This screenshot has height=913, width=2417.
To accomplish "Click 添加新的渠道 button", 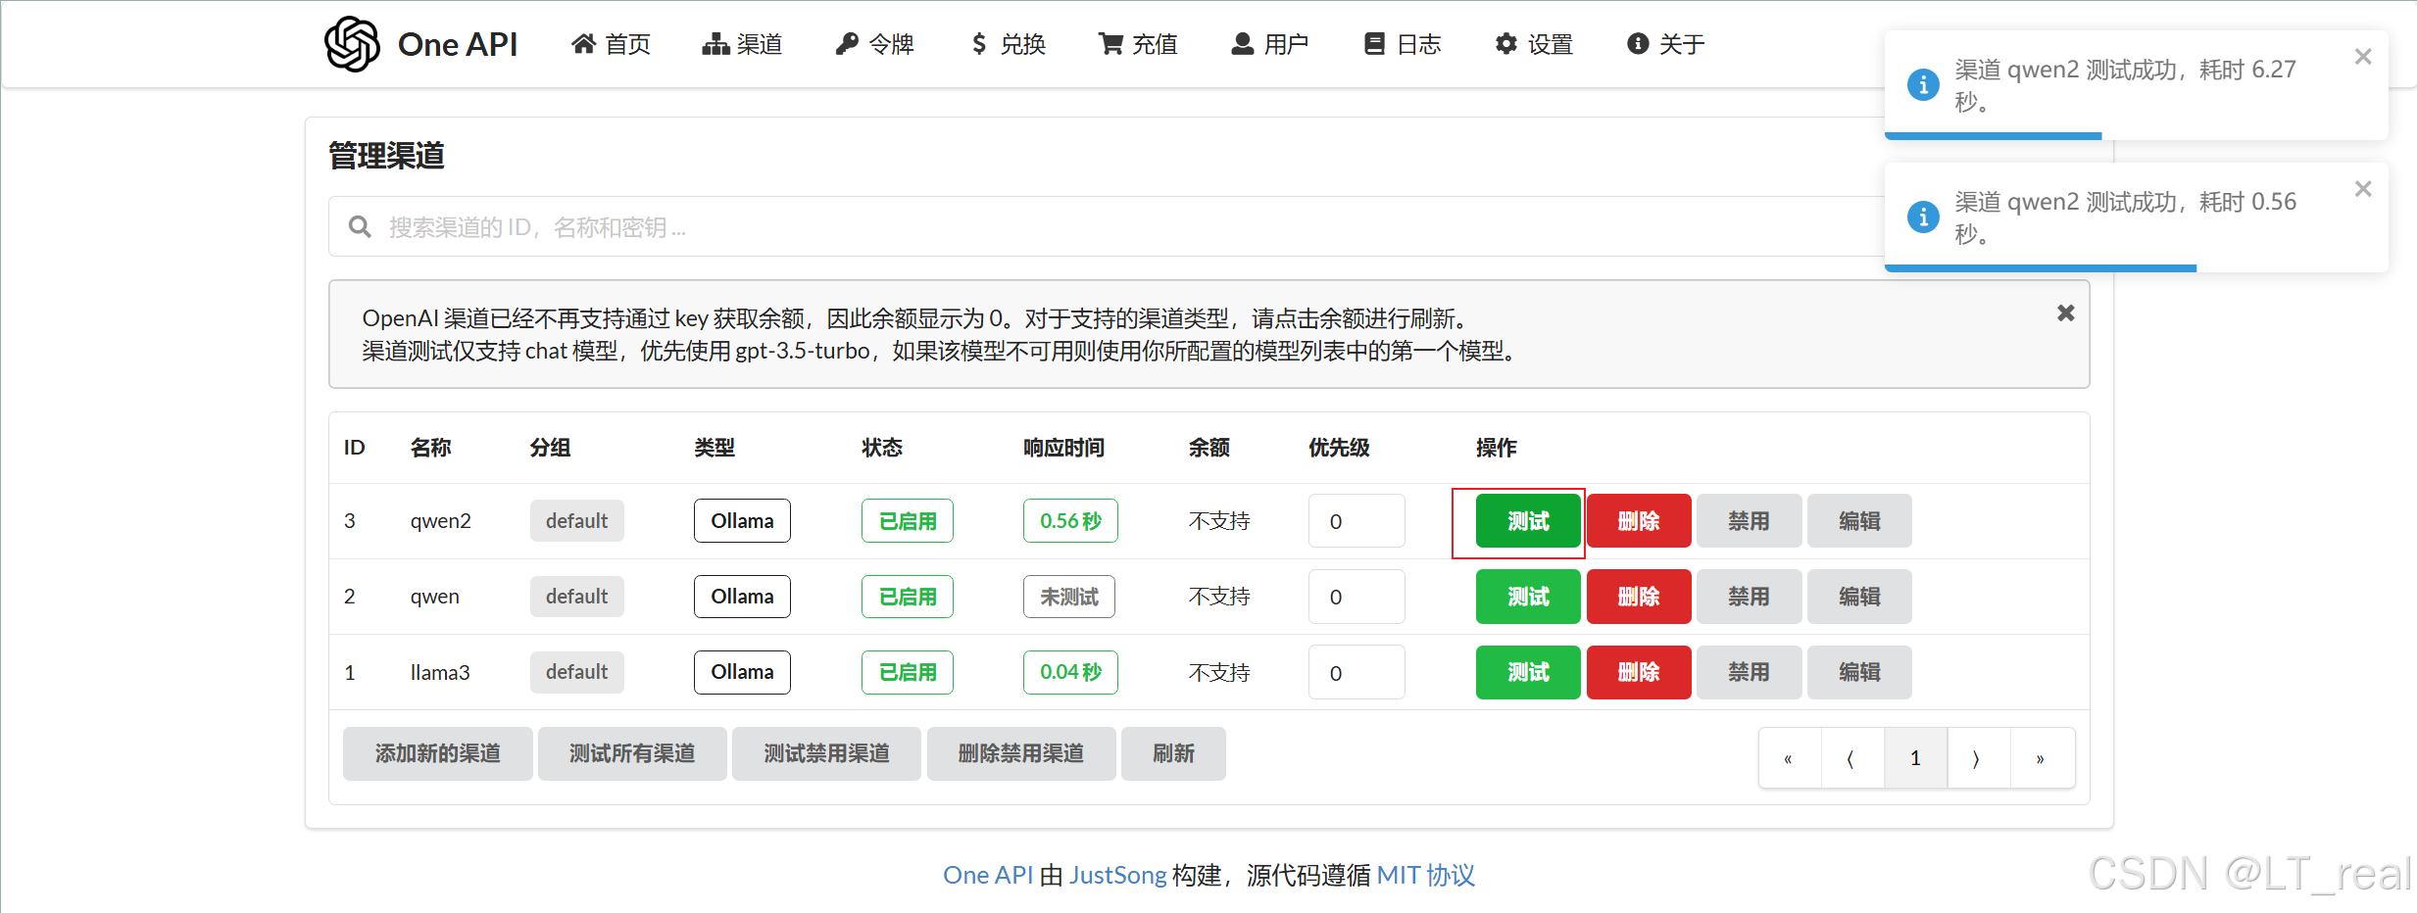I will (x=437, y=753).
